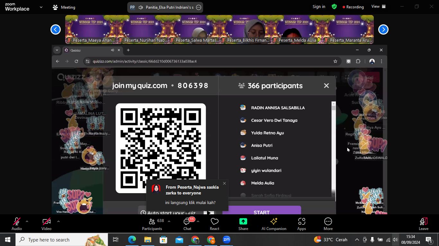
Task: Reload the Quizizz page
Action: click(76, 61)
